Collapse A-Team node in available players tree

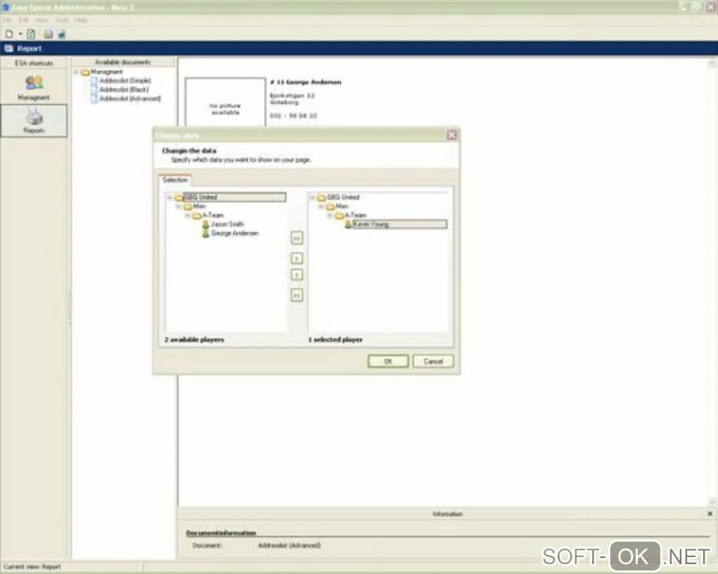(187, 215)
